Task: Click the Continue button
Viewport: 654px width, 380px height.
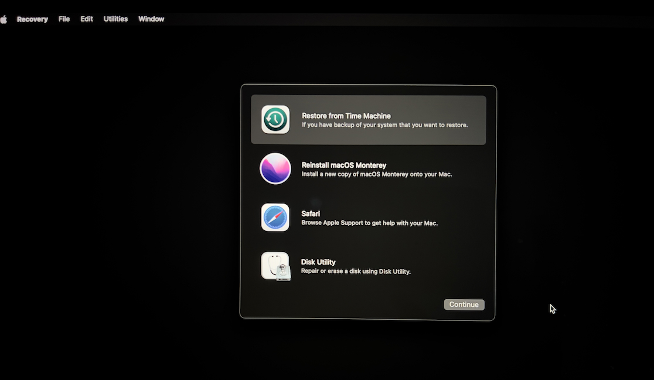Action: click(464, 305)
